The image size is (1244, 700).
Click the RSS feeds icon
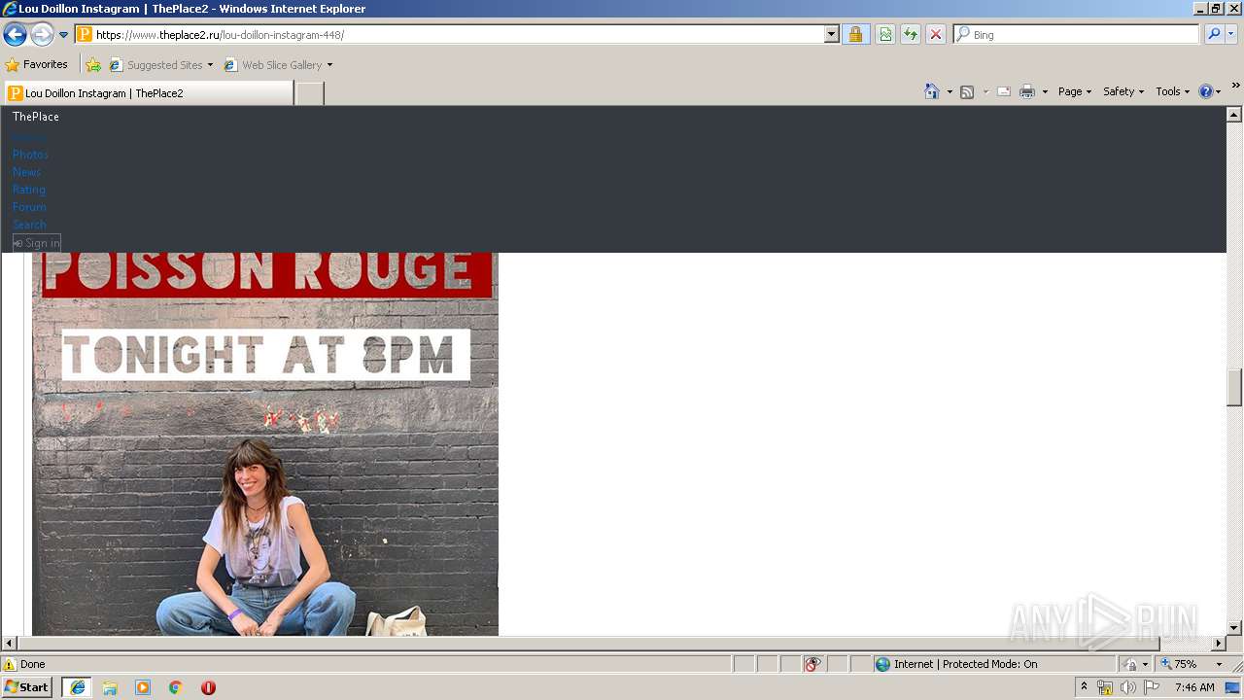(967, 91)
